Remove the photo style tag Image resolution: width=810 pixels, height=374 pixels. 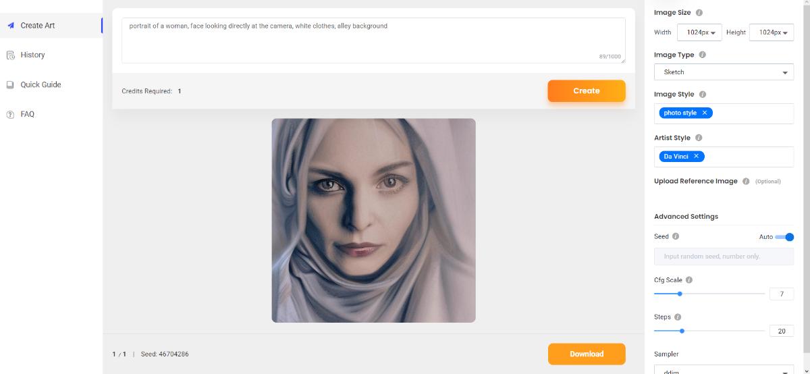pos(705,113)
